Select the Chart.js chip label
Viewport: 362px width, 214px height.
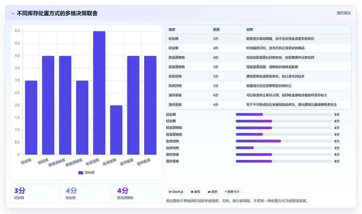tap(178, 192)
